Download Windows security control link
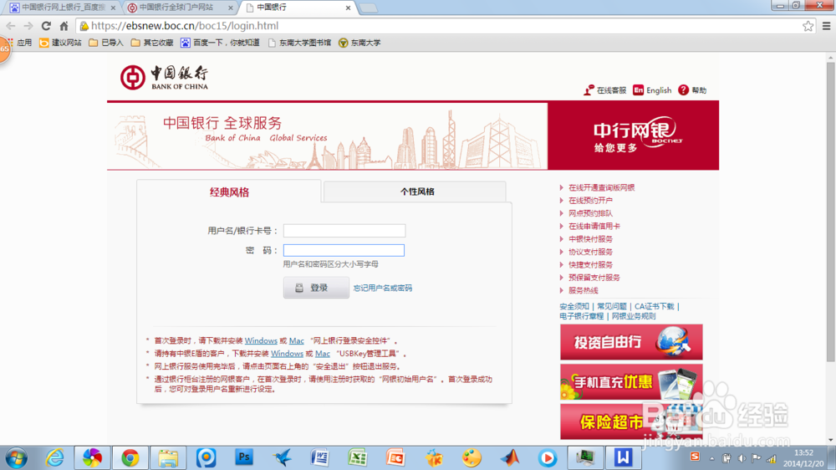The image size is (836, 470). [x=261, y=340]
